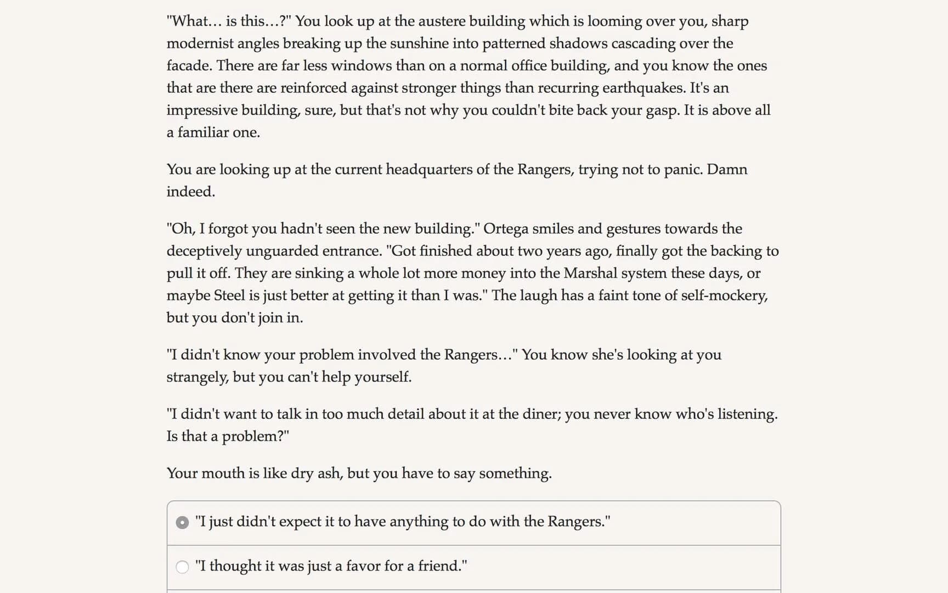This screenshot has width=948, height=593.
Task: Select the "favor for a friend" radio button
Action: [182, 567]
